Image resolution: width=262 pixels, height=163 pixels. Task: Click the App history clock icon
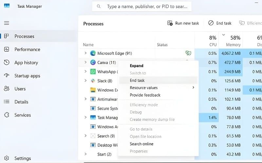click(6, 62)
